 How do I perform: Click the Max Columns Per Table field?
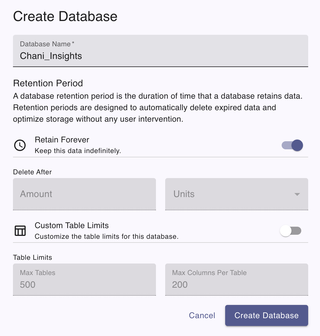pyautogui.click(x=236, y=280)
